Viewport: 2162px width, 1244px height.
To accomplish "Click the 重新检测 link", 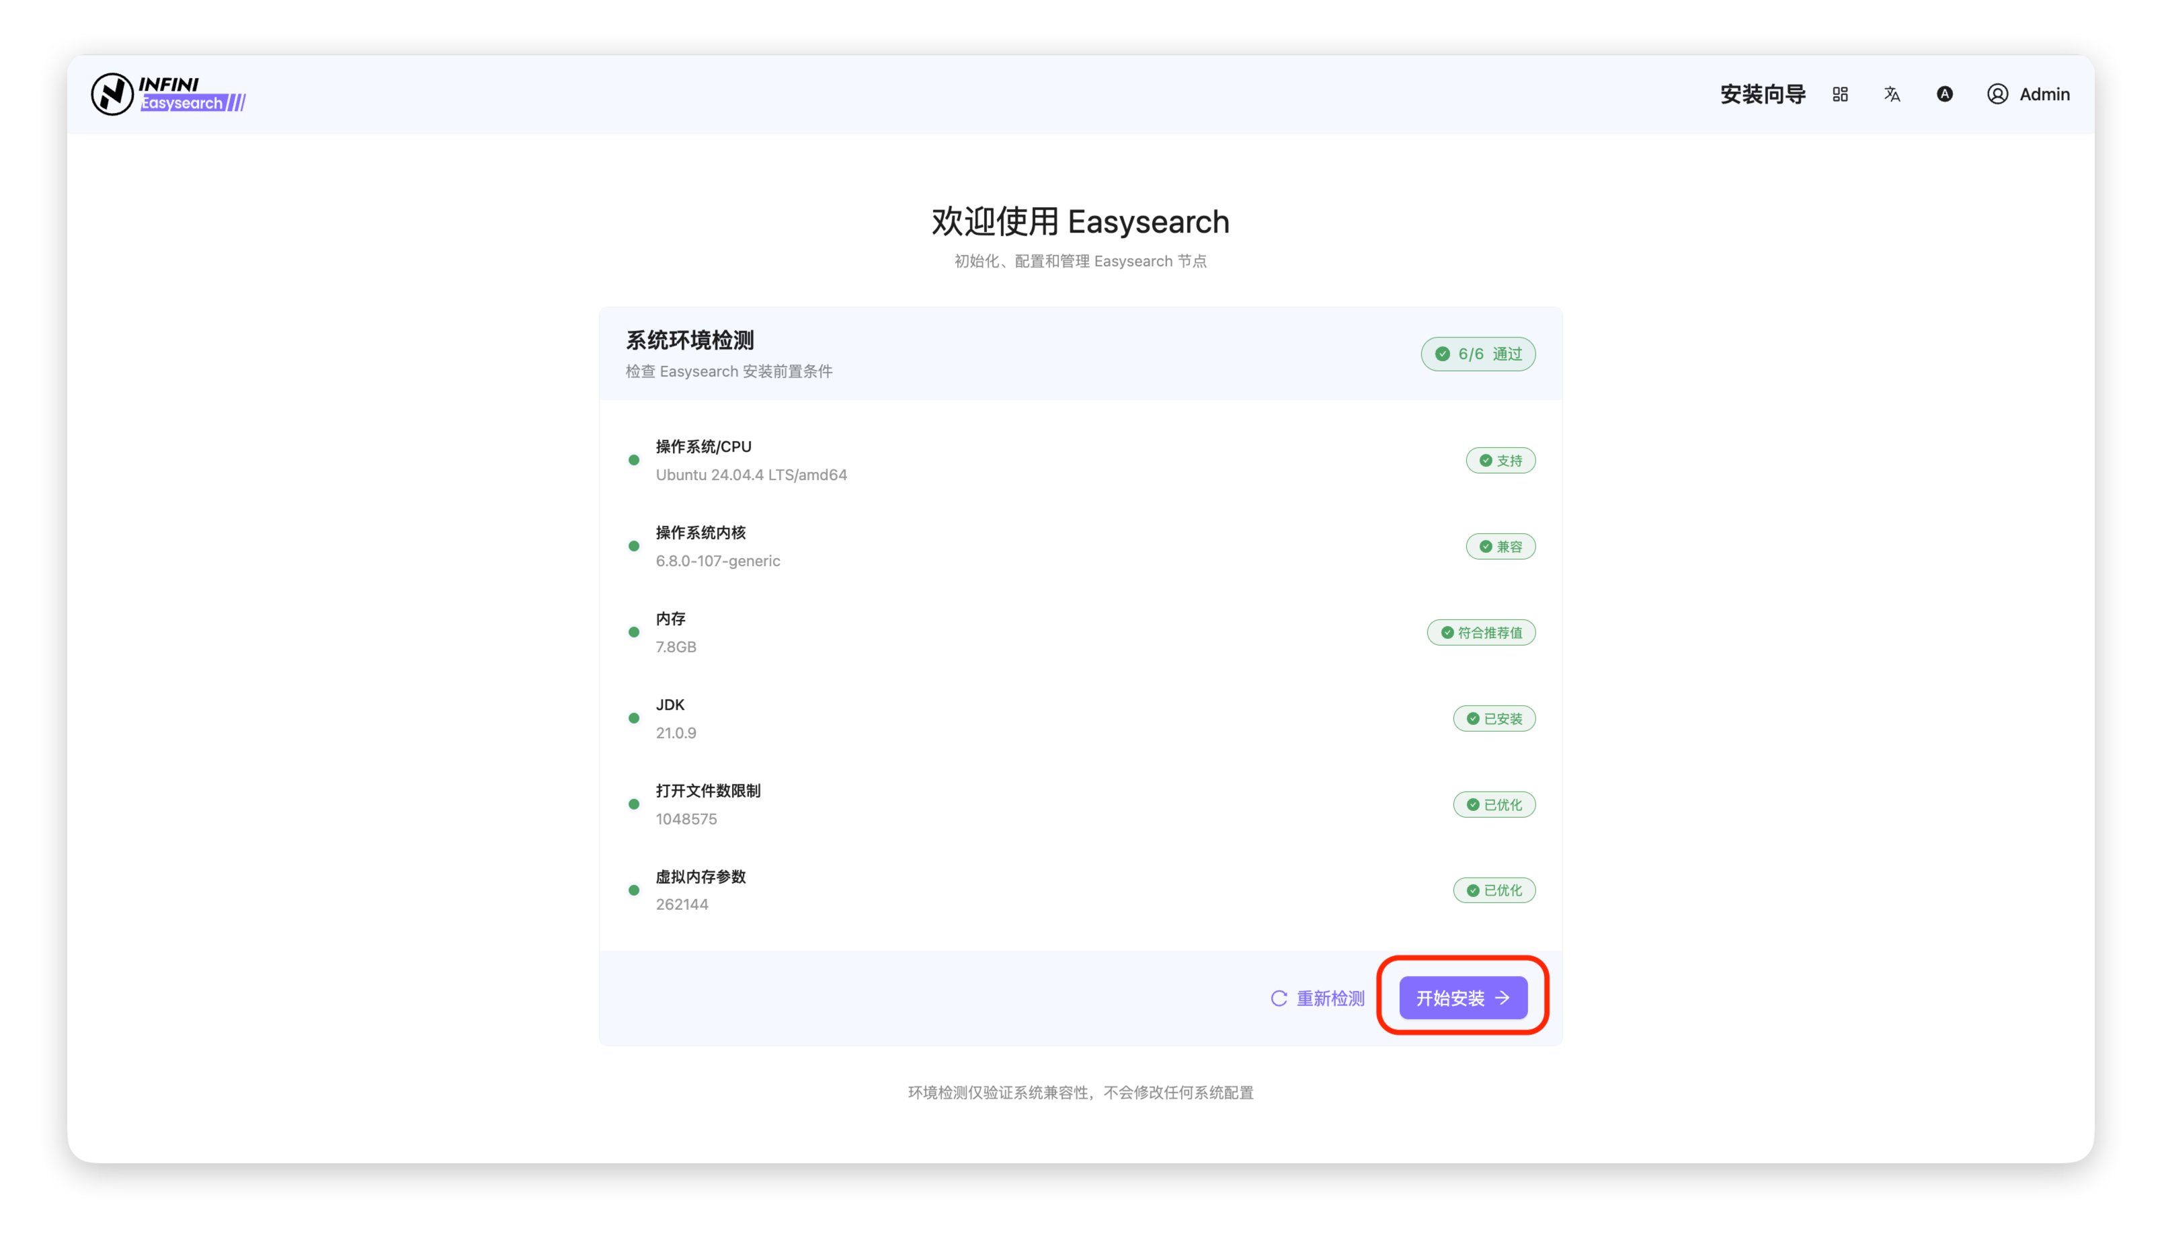I will click(x=1330, y=998).
